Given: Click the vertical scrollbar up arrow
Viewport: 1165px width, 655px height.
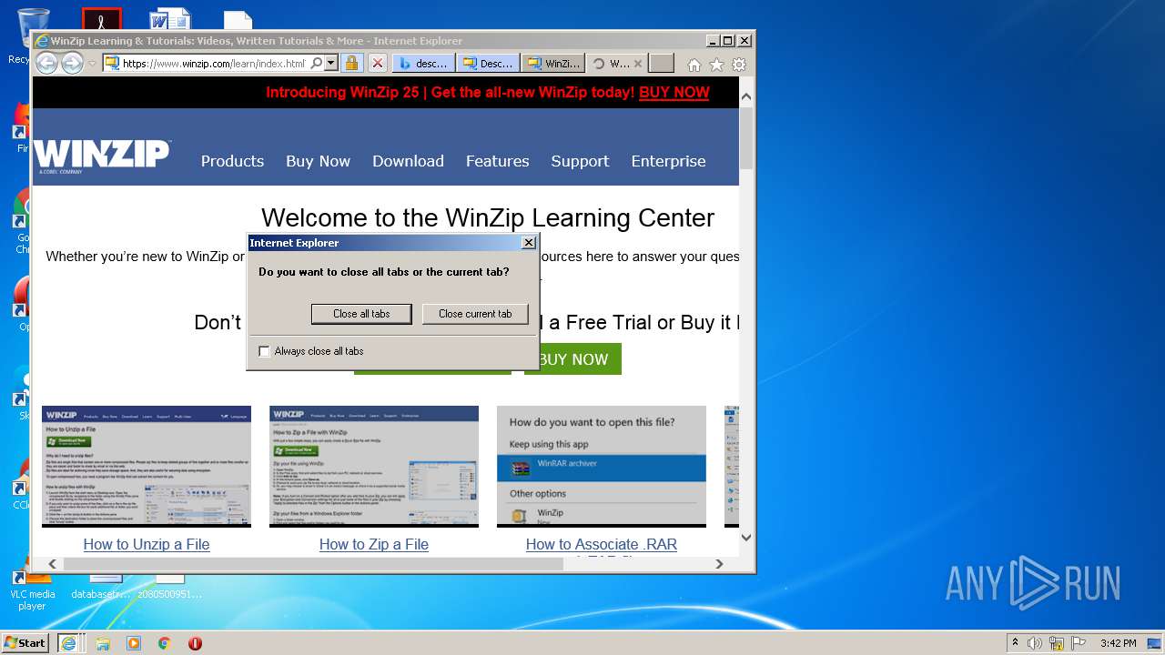Looking at the screenshot, I should (x=746, y=96).
